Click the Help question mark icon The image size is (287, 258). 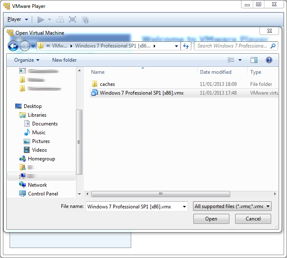[269, 60]
